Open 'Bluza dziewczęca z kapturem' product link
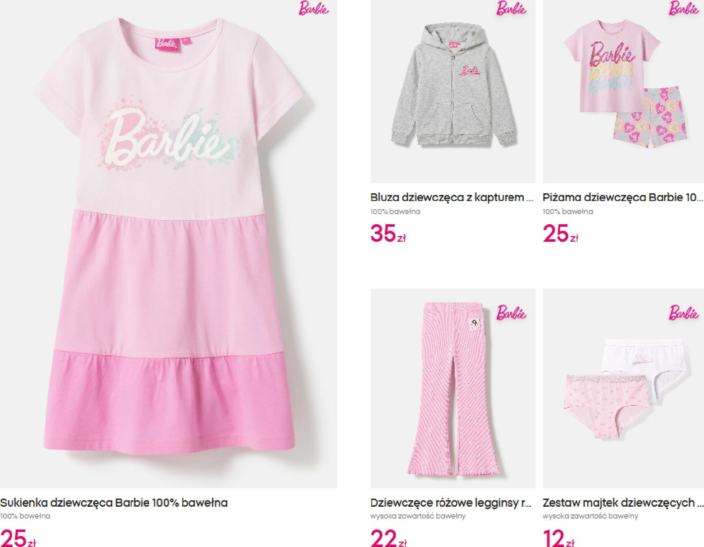Viewport: 704px width, 547px height. tap(452, 197)
